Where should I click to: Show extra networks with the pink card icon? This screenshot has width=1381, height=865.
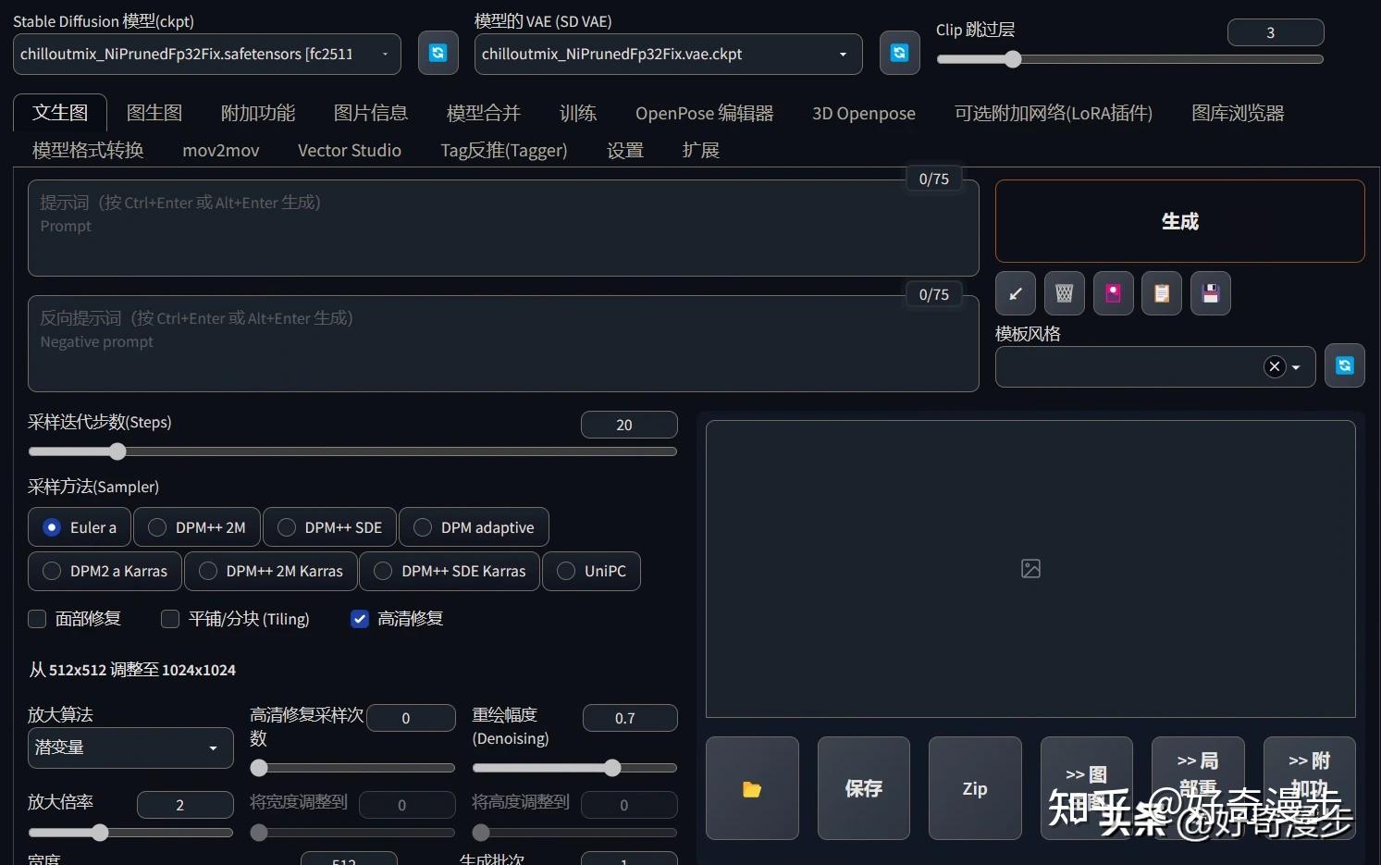(1114, 294)
